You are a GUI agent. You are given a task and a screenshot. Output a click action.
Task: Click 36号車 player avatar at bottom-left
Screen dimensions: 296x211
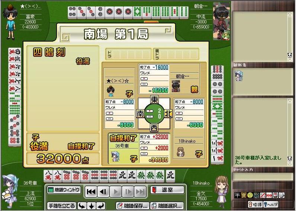[x=10, y=191]
